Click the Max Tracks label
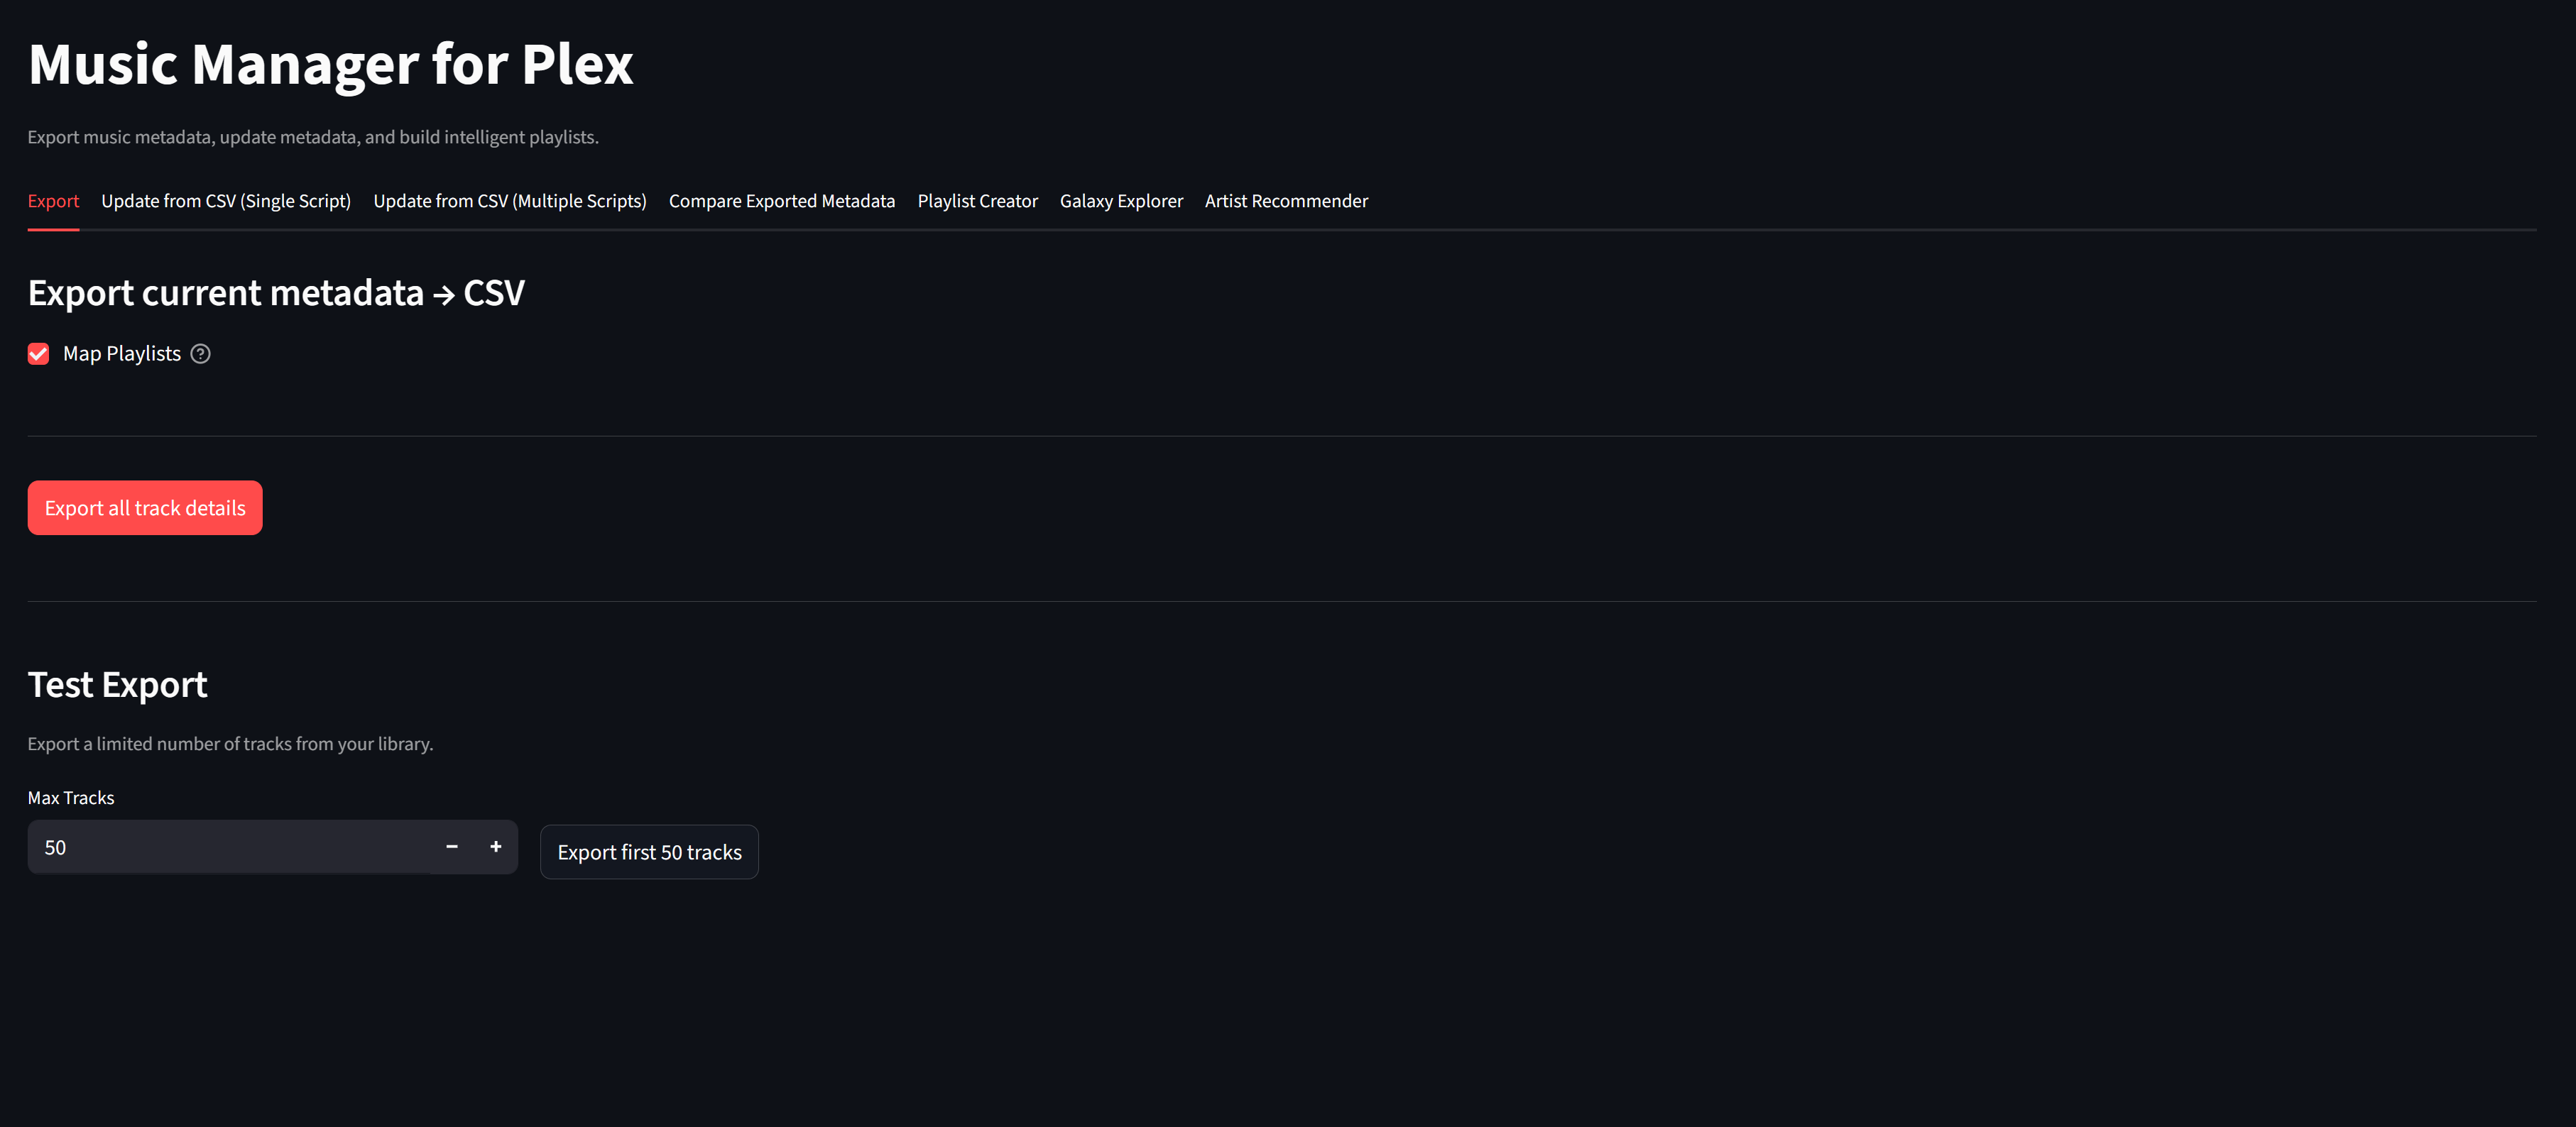The width and height of the screenshot is (2576, 1127). tap(71, 797)
